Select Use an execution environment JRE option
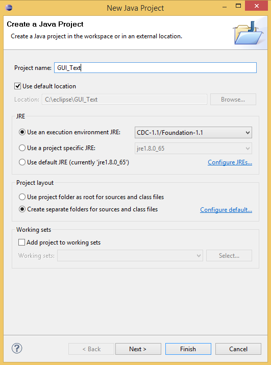The image size is (271, 365). click(22, 132)
